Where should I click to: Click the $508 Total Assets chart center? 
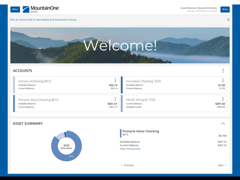66,147
